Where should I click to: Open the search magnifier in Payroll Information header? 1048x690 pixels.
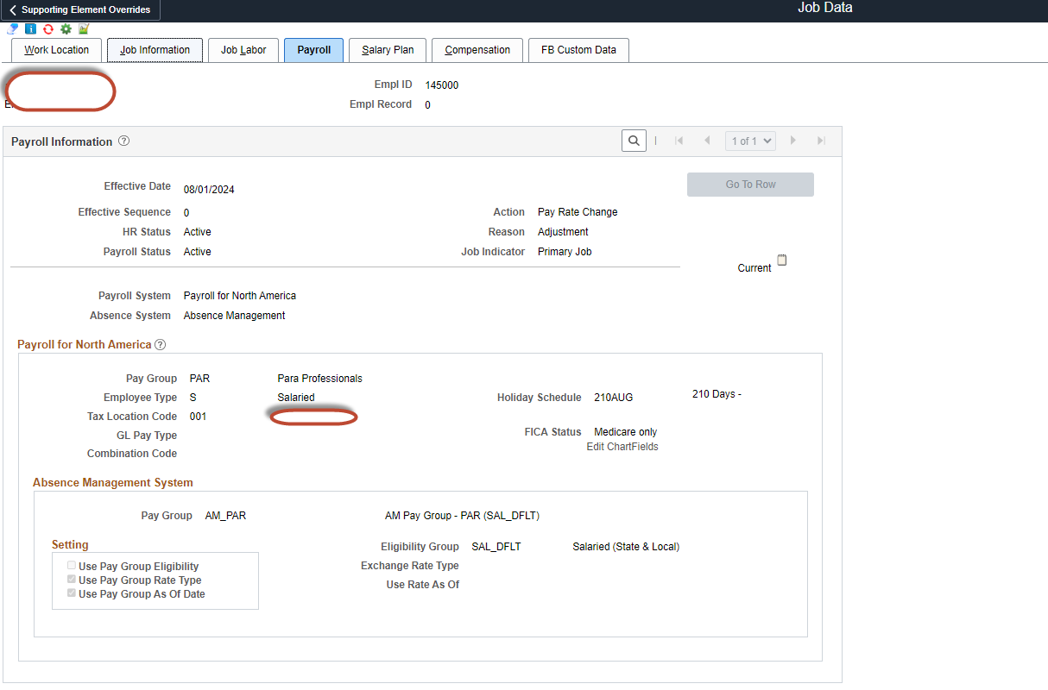(634, 140)
